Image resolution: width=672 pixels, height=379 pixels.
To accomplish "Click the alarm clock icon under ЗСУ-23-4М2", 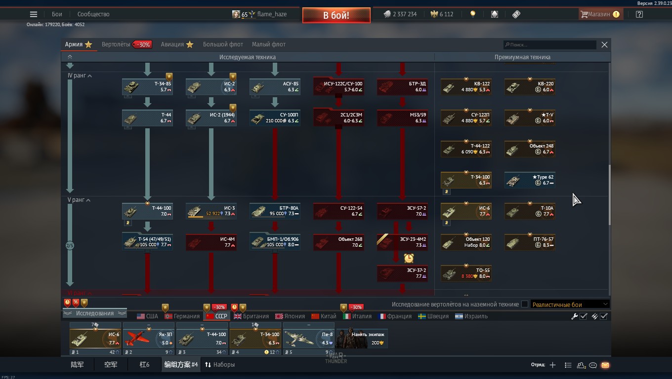I will point(409,258).
